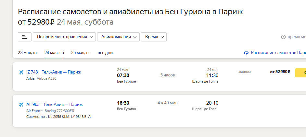The image size is (306, 137).
Task: Open the 'Время' filter dropdown
Action: [154, 37]
